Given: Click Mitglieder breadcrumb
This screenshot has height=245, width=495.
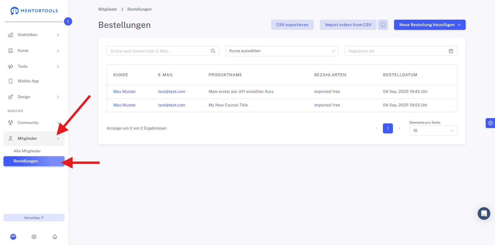Looking at the screenshot, I should [x=108, y=9].
